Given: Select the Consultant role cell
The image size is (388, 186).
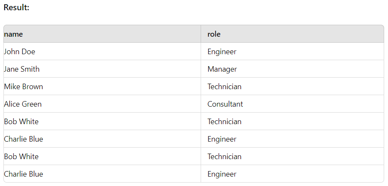Looking at the screenshot, I should pos(292,104).
